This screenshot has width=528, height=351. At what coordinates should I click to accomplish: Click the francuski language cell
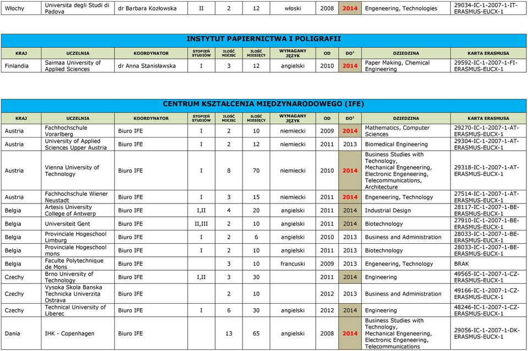tap(293, 264)
